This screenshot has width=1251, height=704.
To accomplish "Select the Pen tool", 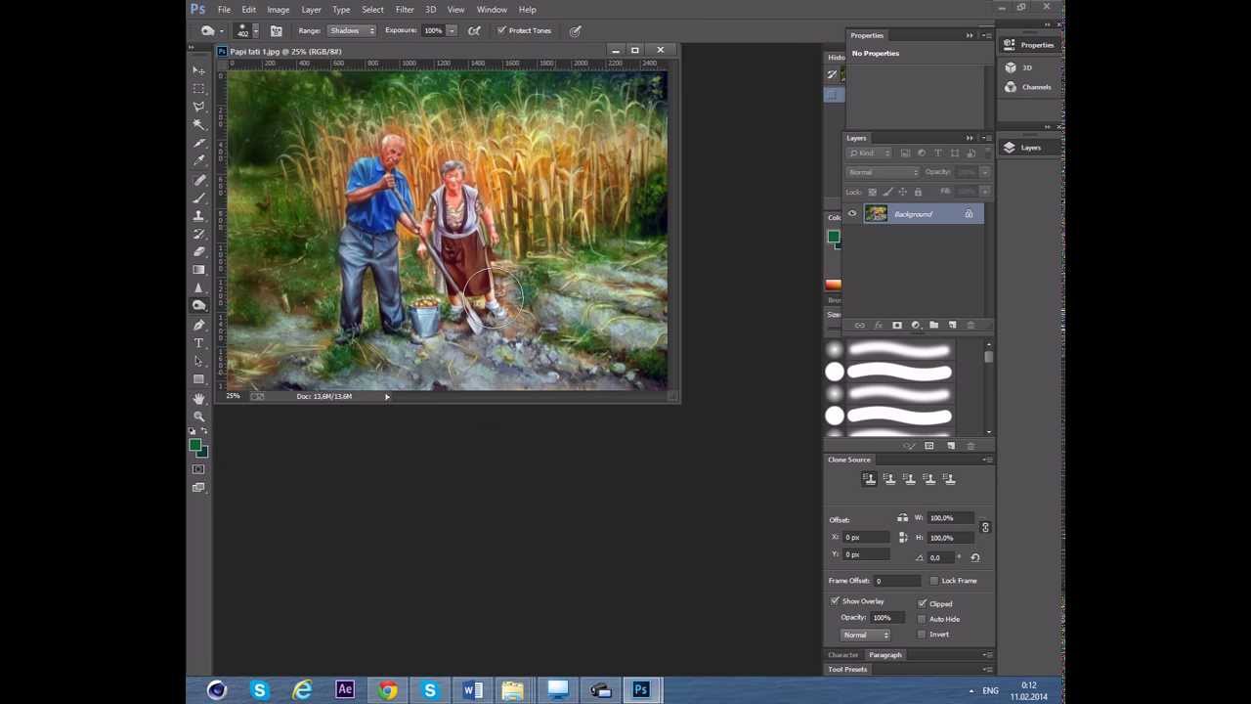I will 199,325.
